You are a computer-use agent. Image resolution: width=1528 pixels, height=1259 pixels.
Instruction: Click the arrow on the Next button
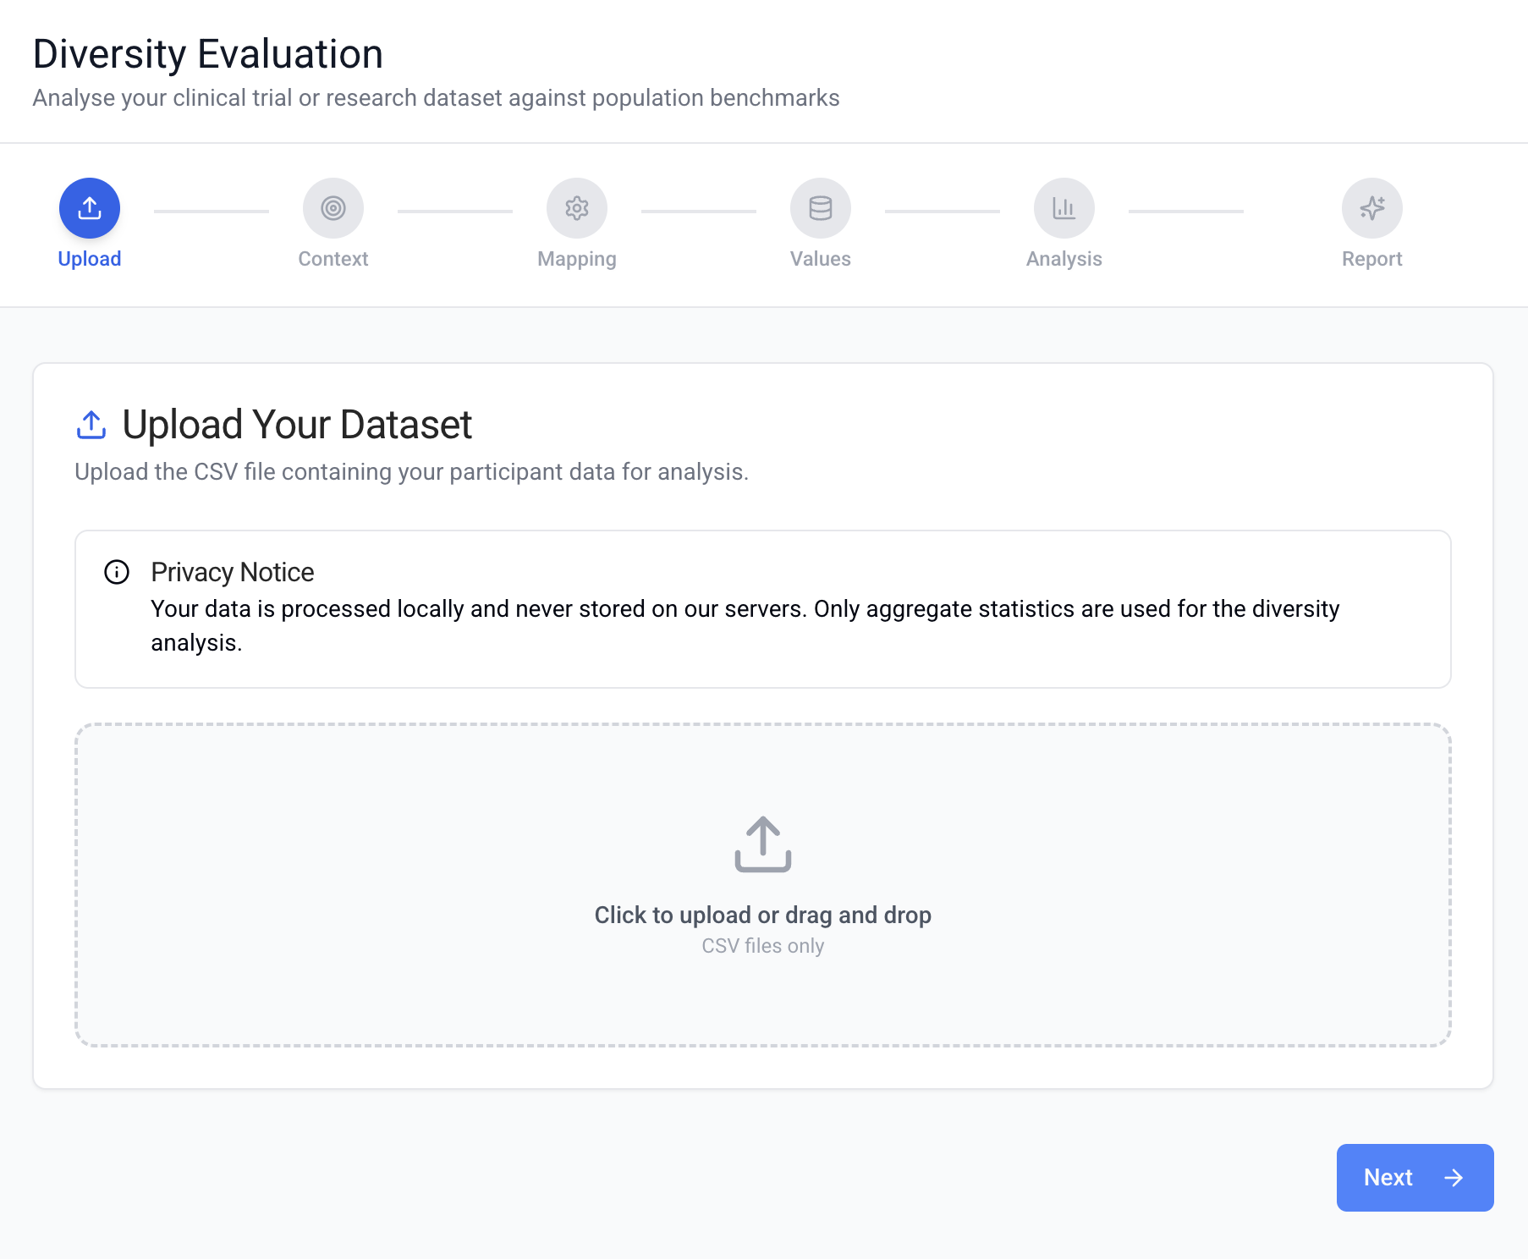pyautogui.click(x=1454, y=1178)
